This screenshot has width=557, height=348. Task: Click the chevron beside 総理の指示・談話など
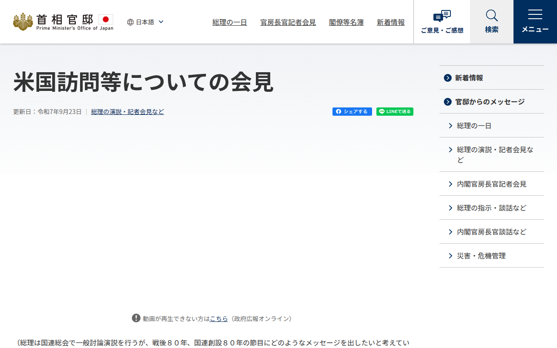click(x=450, y=208)
